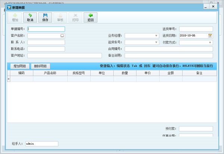
Task: Focus the 预付款 input field
Action: pyautogui.click(x=196, y=129)
